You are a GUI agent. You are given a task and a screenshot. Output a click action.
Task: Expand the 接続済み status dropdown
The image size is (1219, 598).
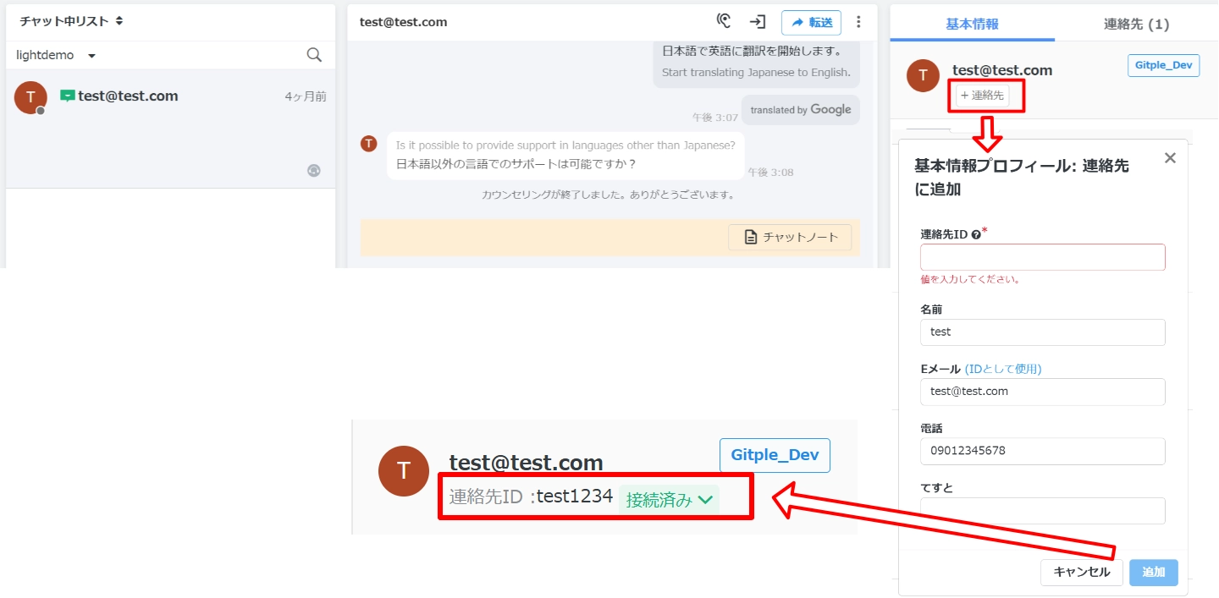(669, 500)
